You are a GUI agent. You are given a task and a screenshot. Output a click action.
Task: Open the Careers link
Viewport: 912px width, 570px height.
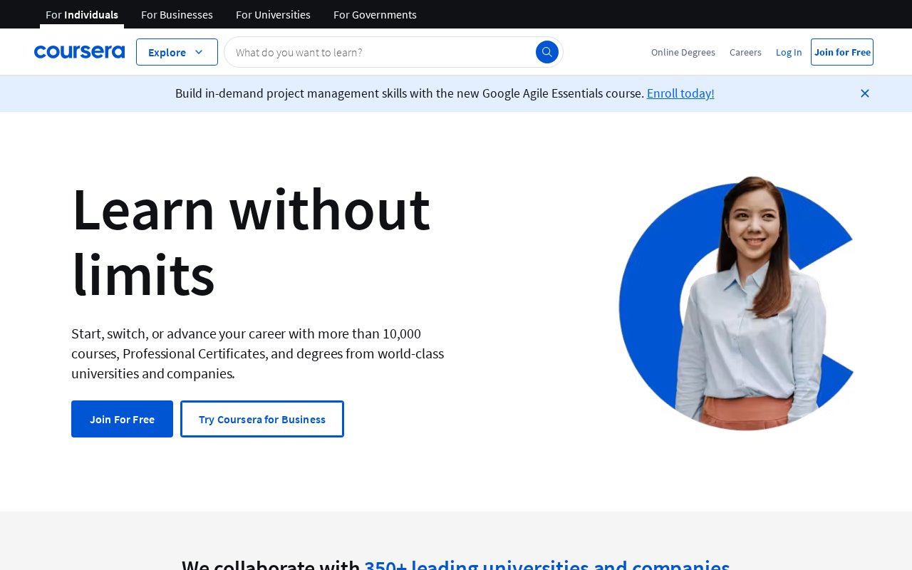coord(745,52)
